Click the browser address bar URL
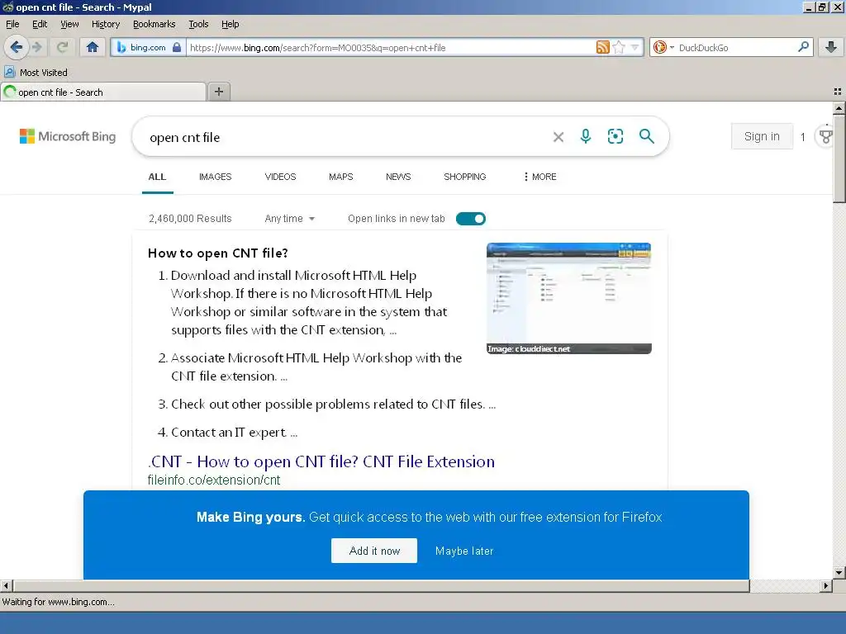The width and height of the screenshot is (846, 634). coord(388,47)
